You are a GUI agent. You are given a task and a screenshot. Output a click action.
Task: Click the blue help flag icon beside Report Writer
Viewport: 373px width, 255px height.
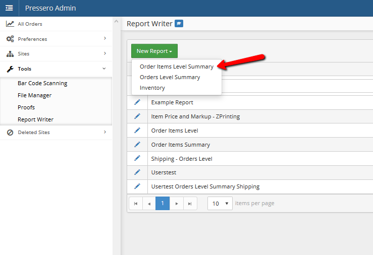179,24
